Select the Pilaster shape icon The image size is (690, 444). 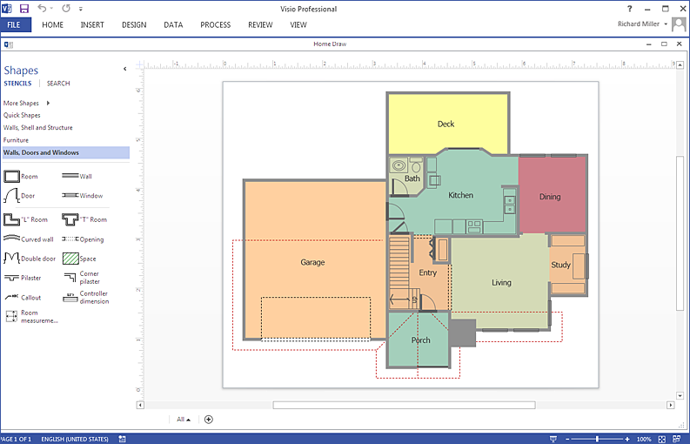[x=11, y=278]
